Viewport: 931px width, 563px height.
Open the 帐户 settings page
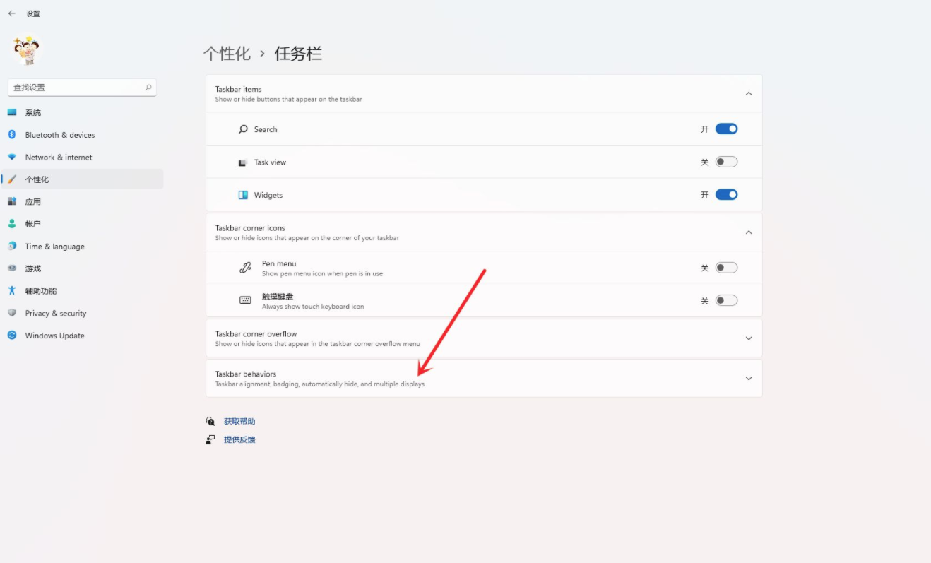[x=33, y=223]
